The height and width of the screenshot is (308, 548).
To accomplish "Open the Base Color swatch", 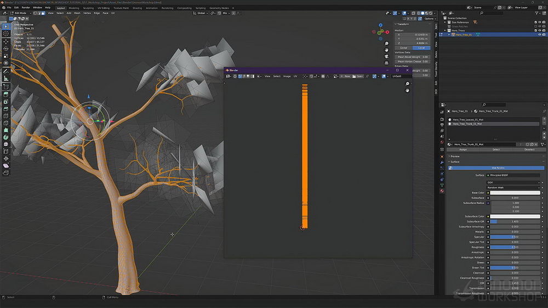I will [515, 193].
